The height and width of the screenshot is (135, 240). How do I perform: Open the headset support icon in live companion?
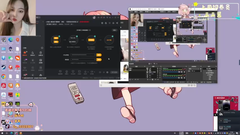click(x=99, y=17)
